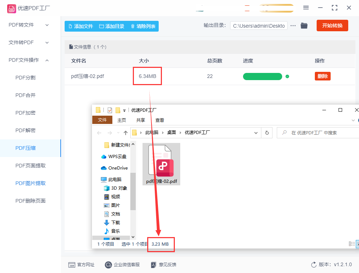Image resolution: width=359 pixels, height=273 pixels.
Task: Click the 添加文件 button
Action: [81, 26]
